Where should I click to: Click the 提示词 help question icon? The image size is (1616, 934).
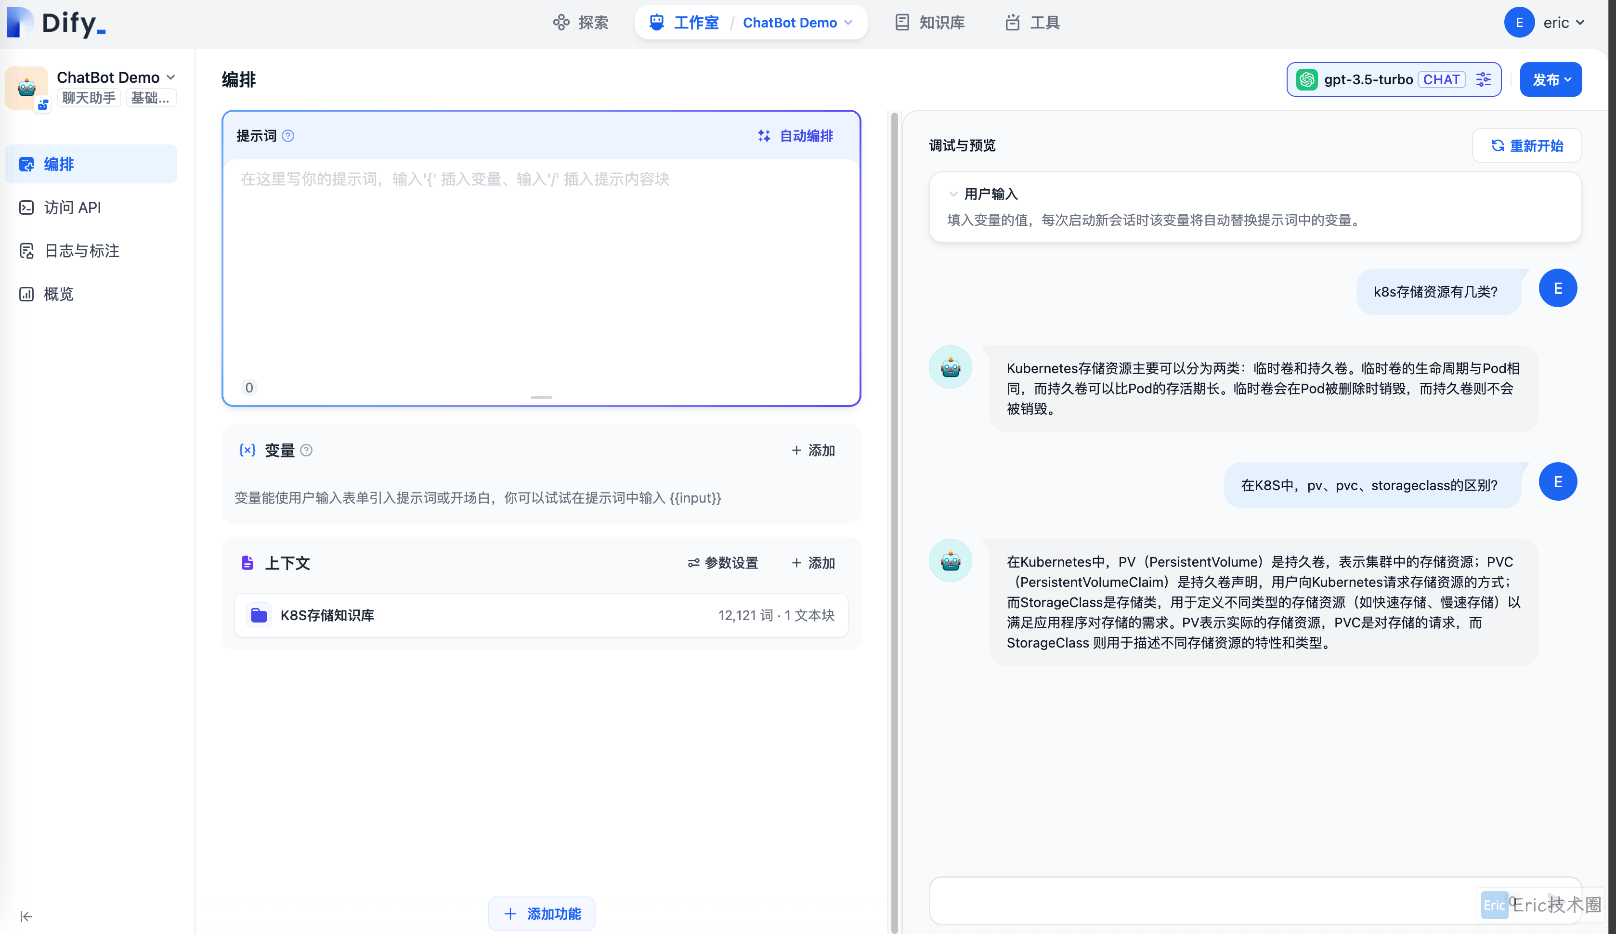click(x=288, y=136)
